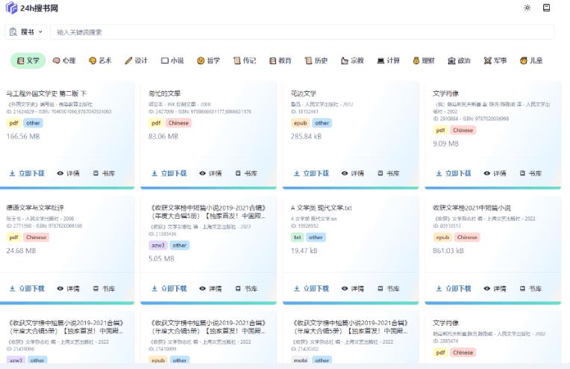Add A 文学类 现代文学.txt to 书库

click(388, 288)
